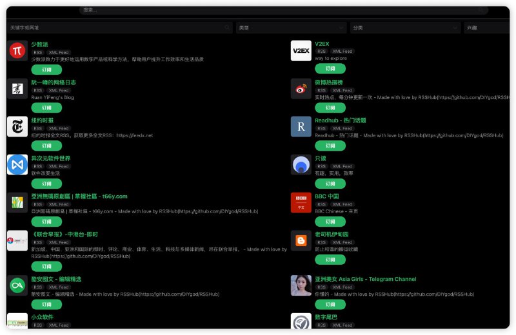Click the 数字尾巴 gray circular icon
The image size is (516, 335).
(x=301, y=321)
